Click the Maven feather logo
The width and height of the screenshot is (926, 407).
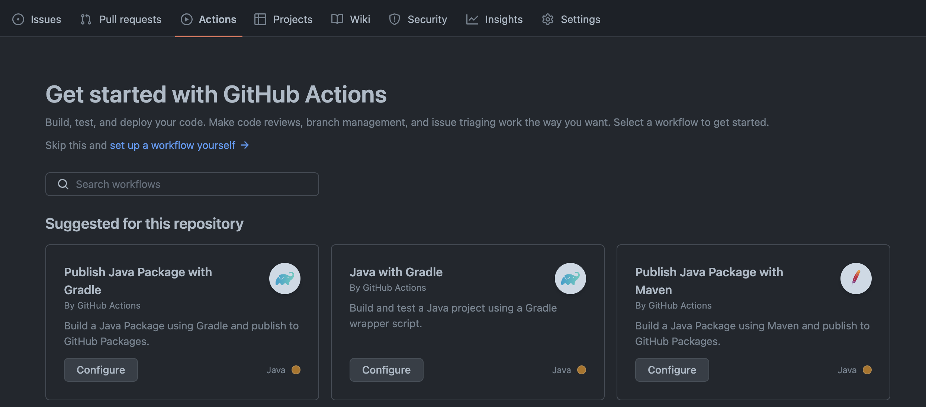pos(856,279)
